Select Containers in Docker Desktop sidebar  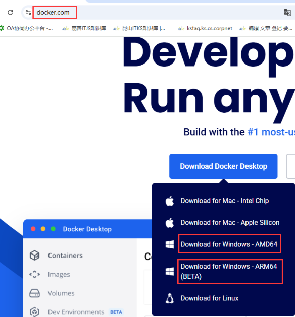[65, 256]
